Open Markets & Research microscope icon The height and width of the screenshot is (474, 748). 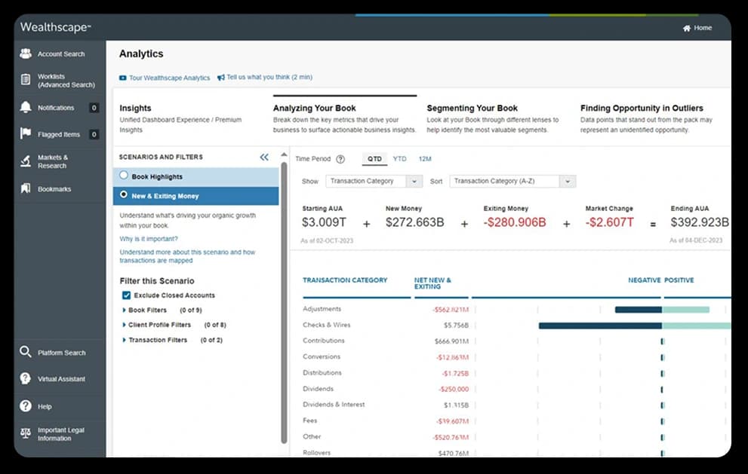pyautogui.click(x=26, y=161)
